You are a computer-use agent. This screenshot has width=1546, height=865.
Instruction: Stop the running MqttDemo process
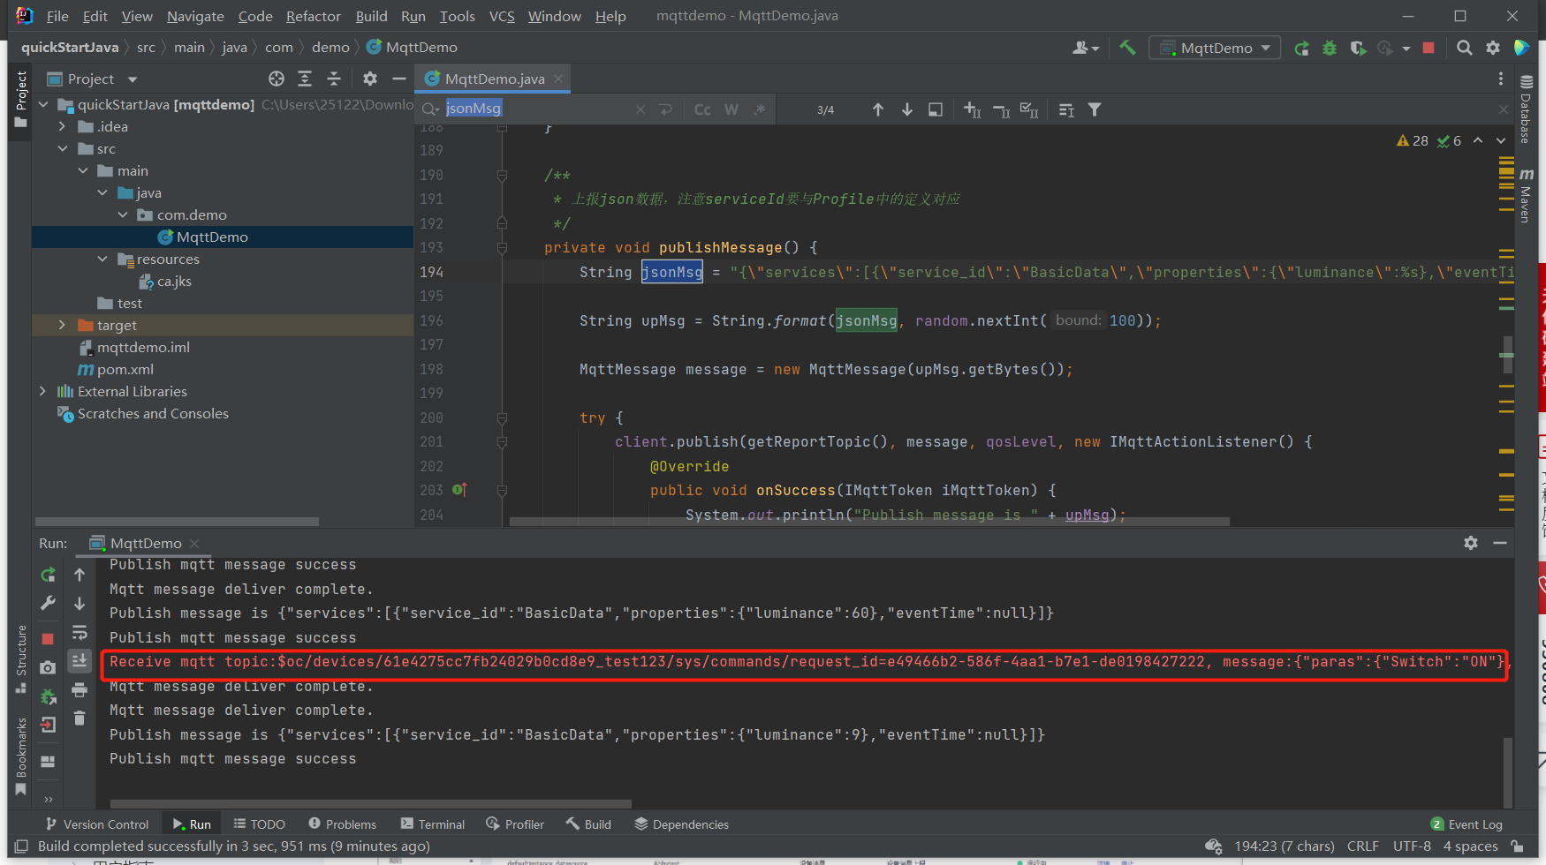[1429, 48]
